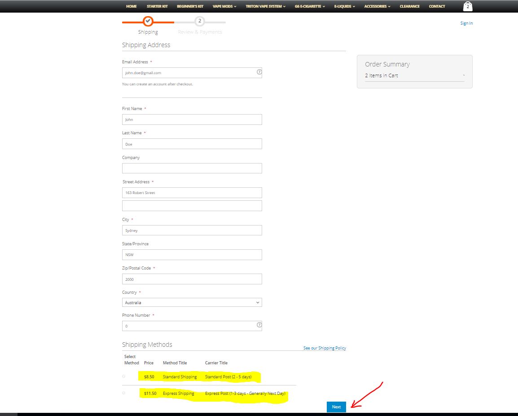Go to the Starter Kit menu item
This screenshot has width=518, height=416.
157,6
